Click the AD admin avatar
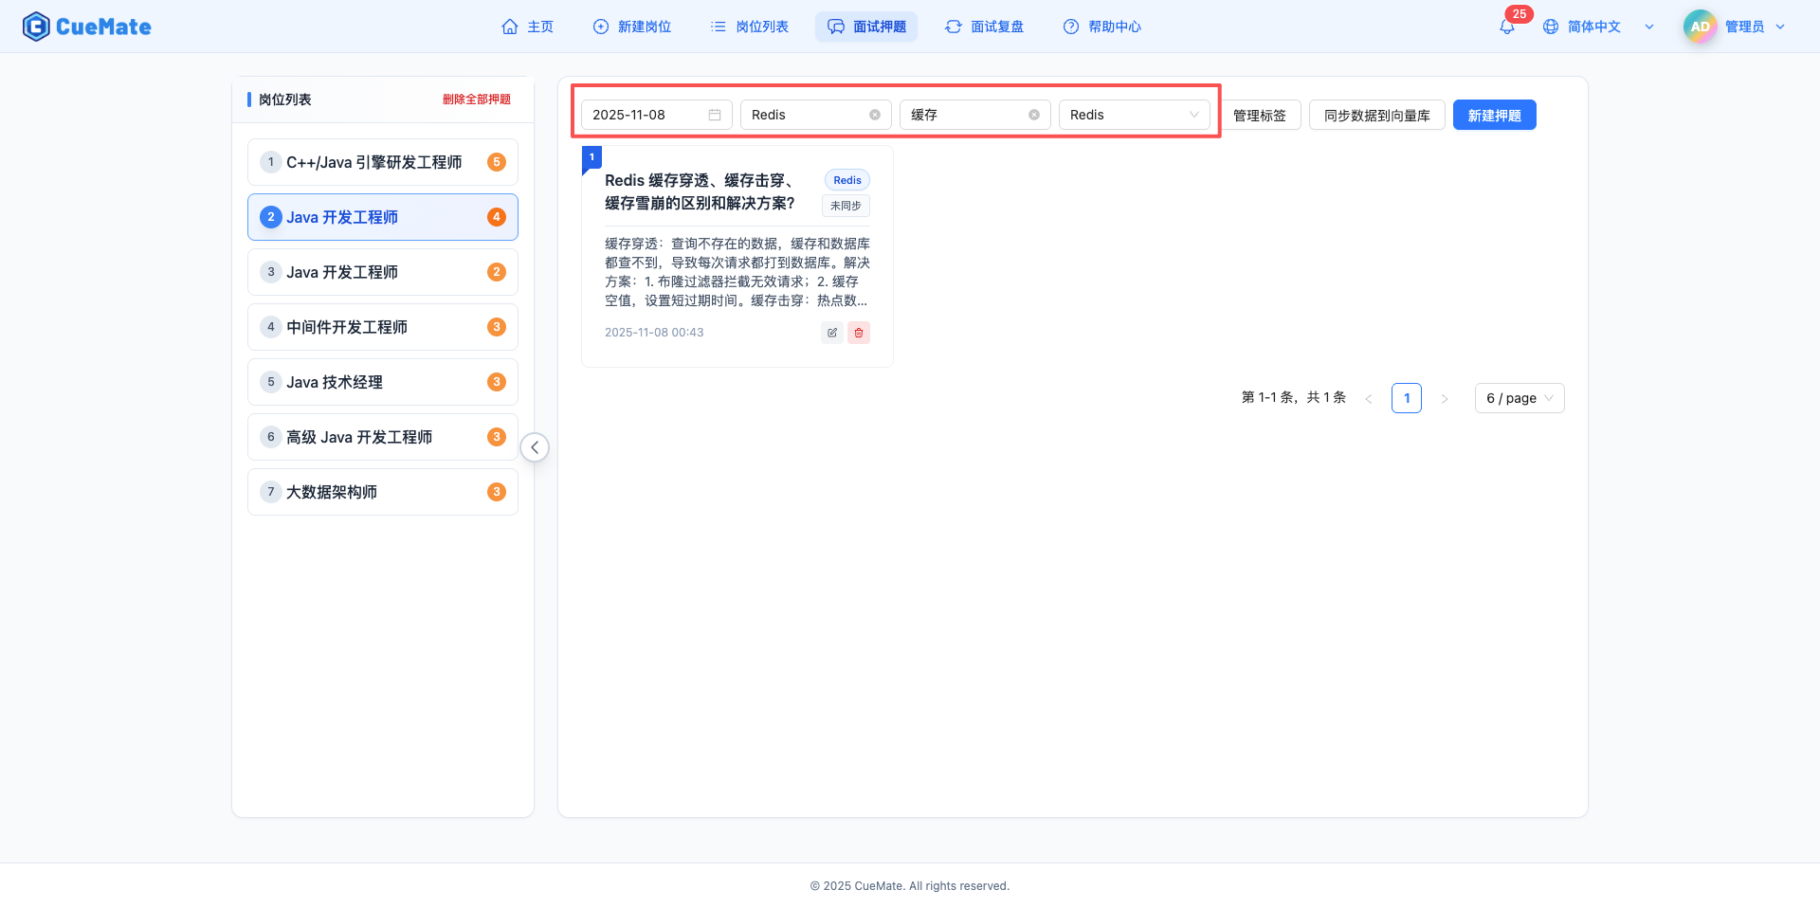 click(1699, 27)
